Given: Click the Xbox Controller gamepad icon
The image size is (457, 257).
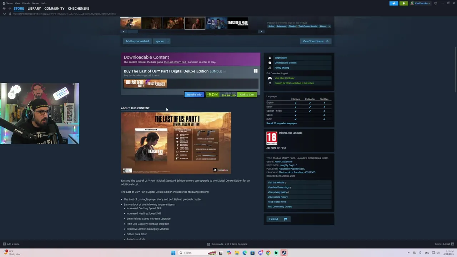Looking at the screenshot, I should (270, 78).
